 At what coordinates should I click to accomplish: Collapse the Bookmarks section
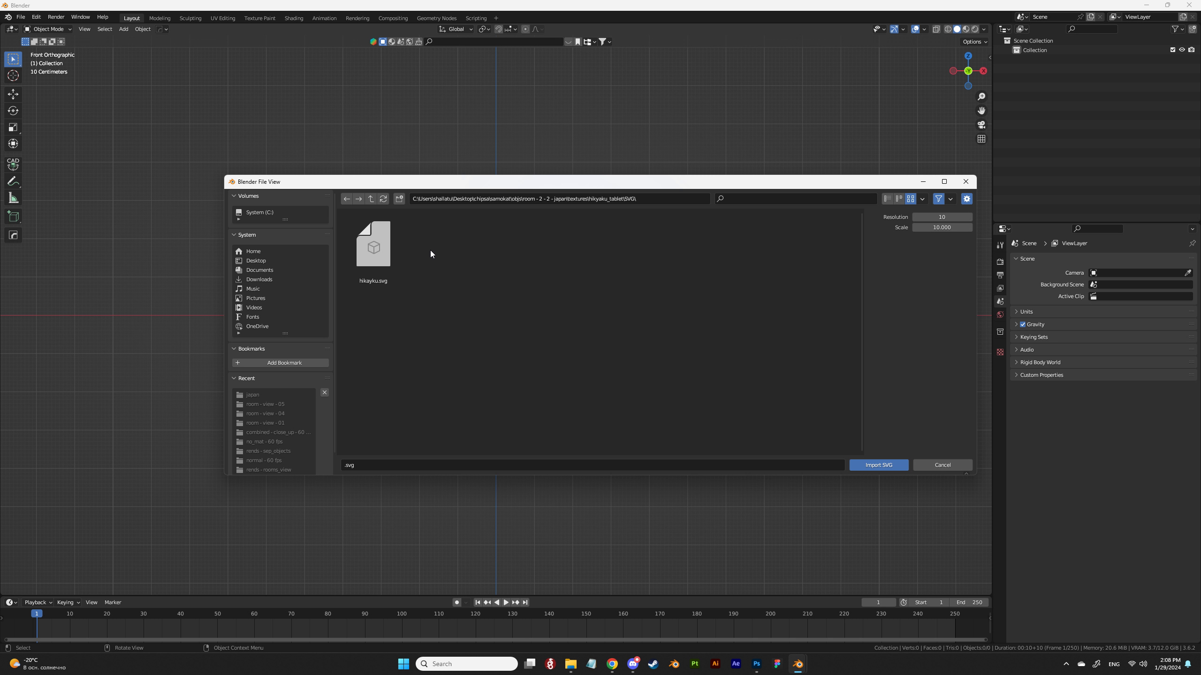251,349
